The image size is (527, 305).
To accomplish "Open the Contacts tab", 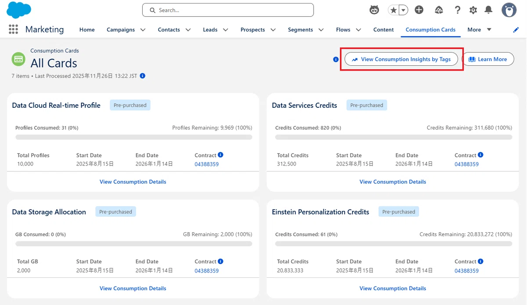I will [x=169, y=30].
